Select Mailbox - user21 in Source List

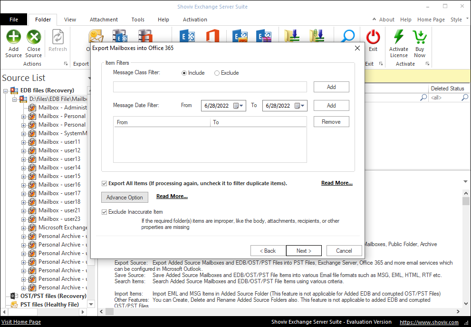(59, 210)
